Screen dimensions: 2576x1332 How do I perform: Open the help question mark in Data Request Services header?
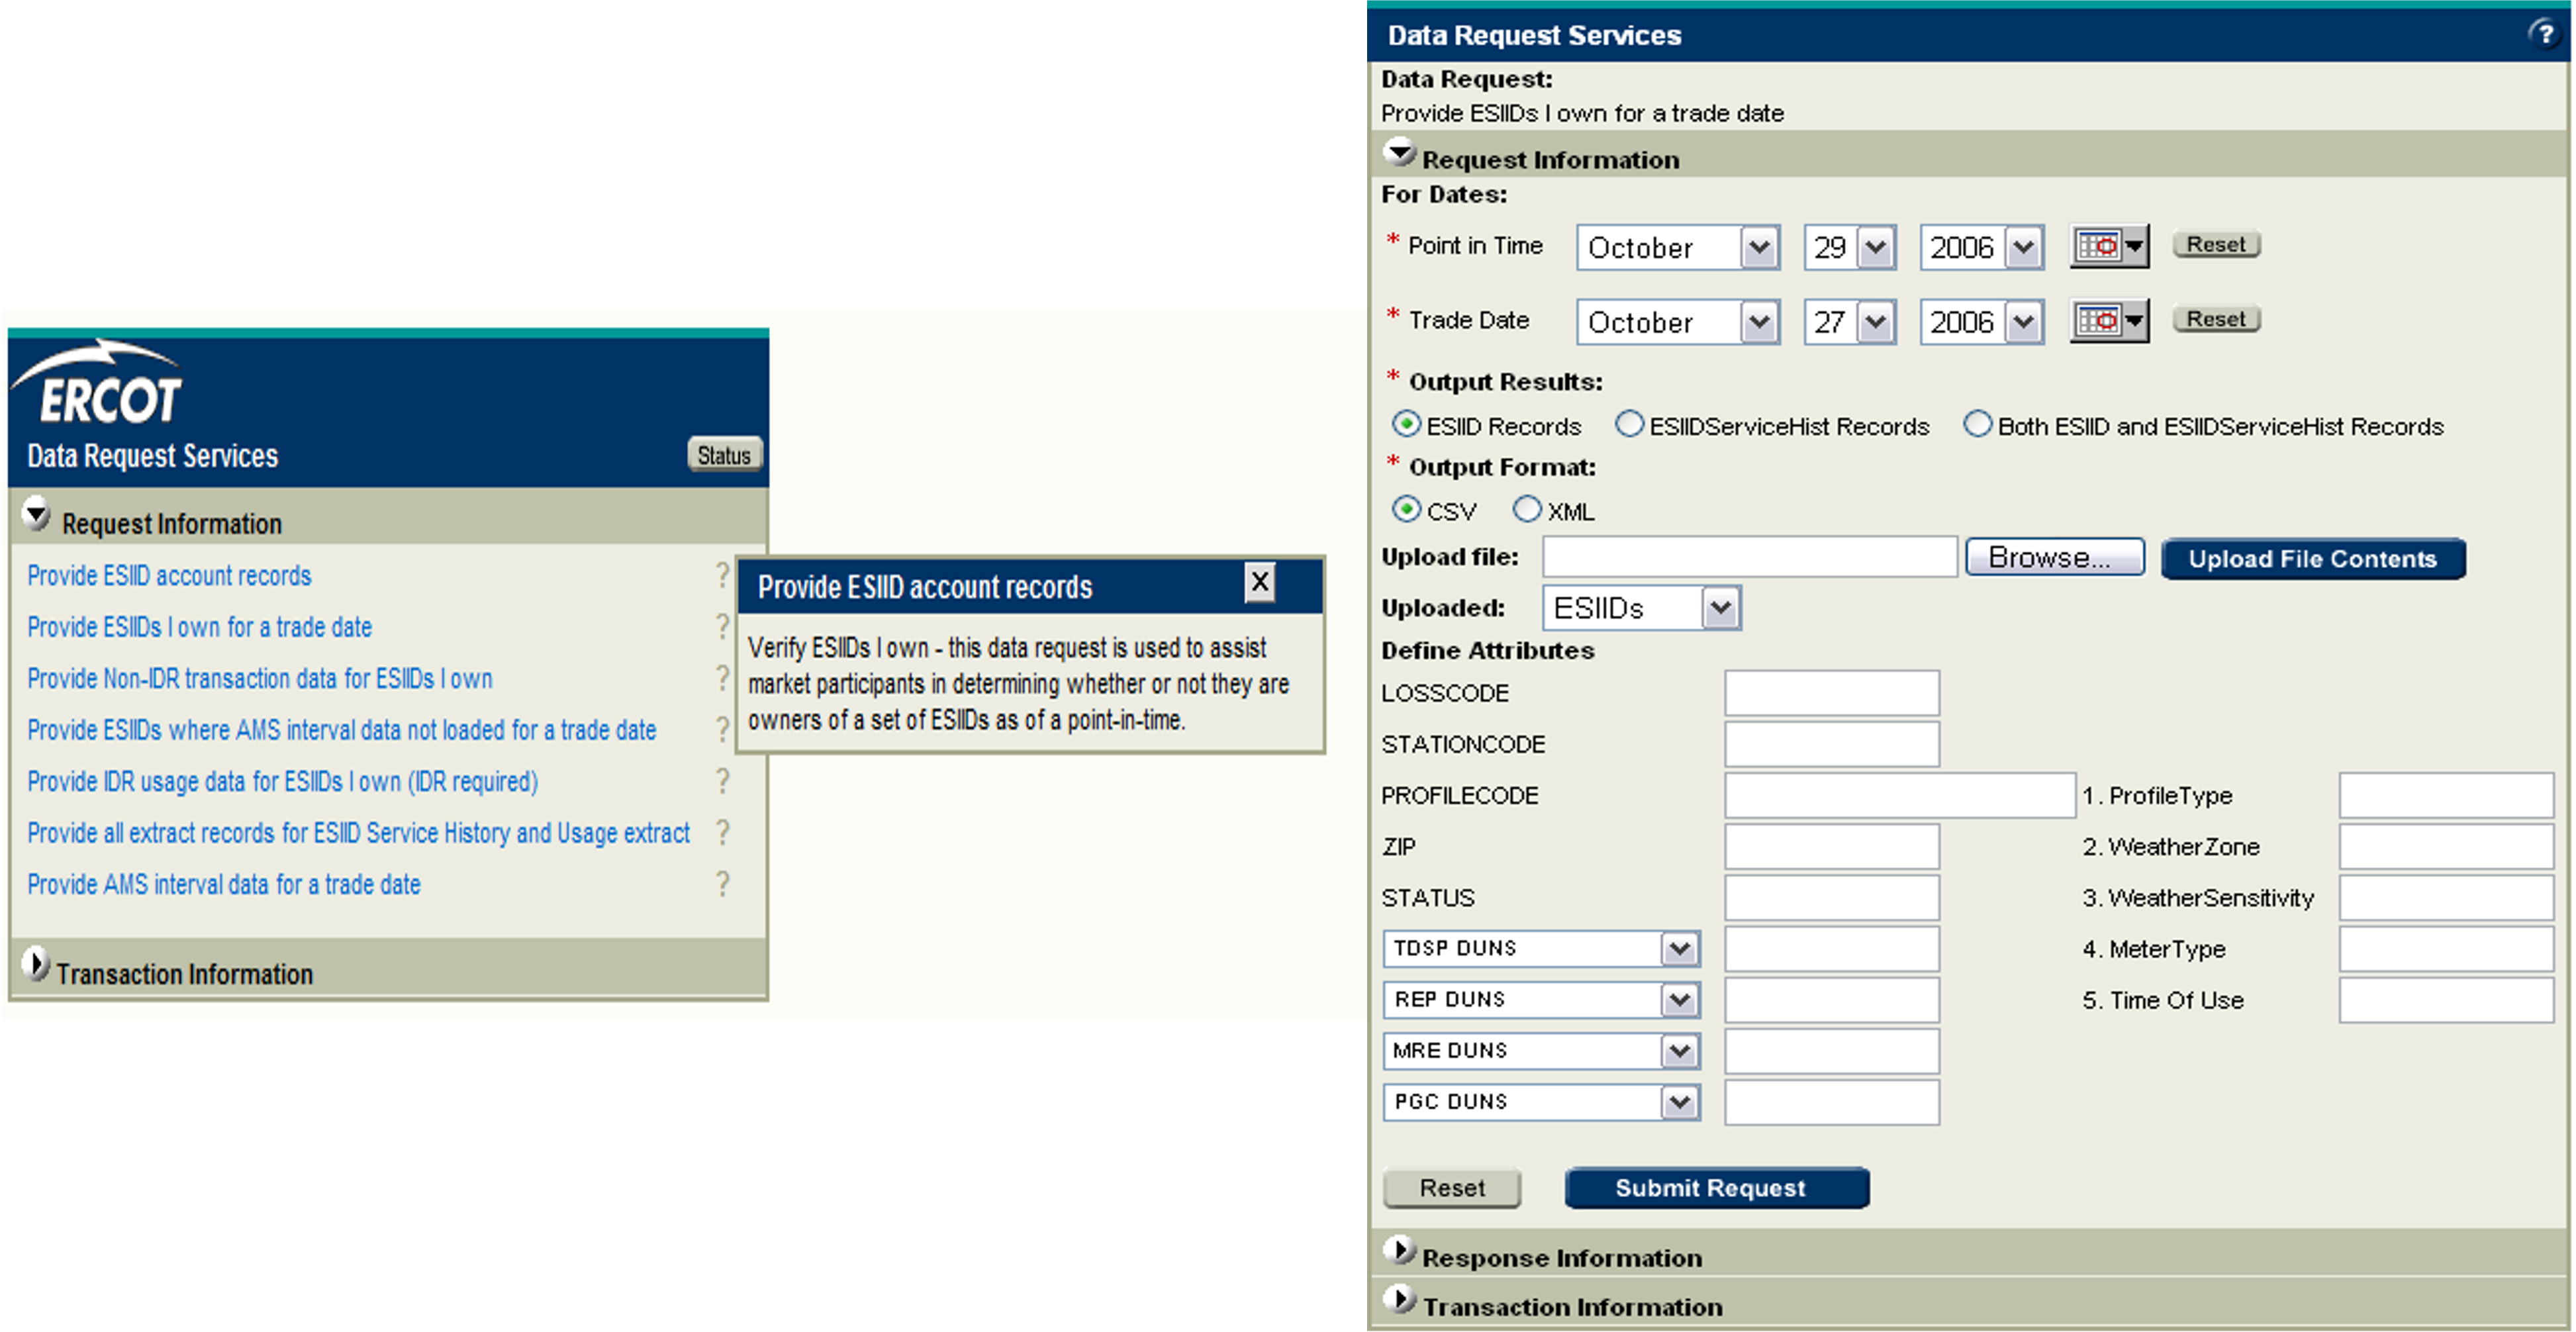pyautogui.click(x=2544, y=34)
